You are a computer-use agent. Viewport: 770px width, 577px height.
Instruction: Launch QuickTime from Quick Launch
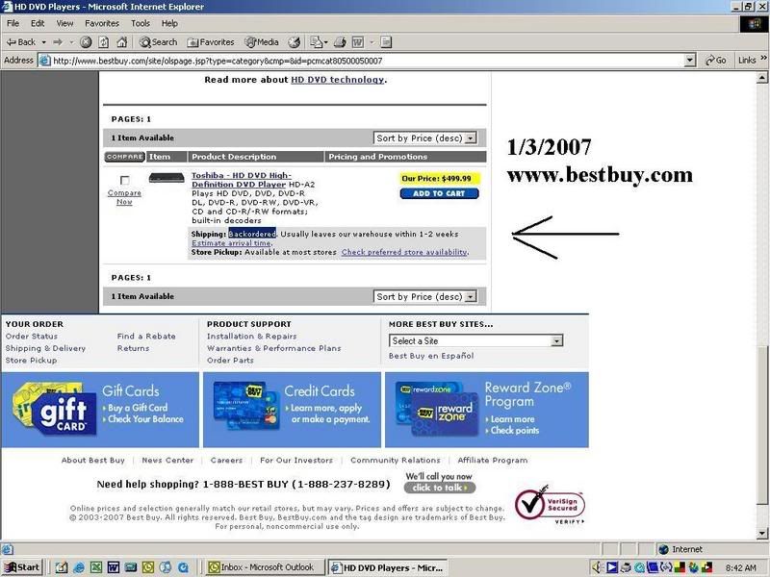(x=183, y=567)
